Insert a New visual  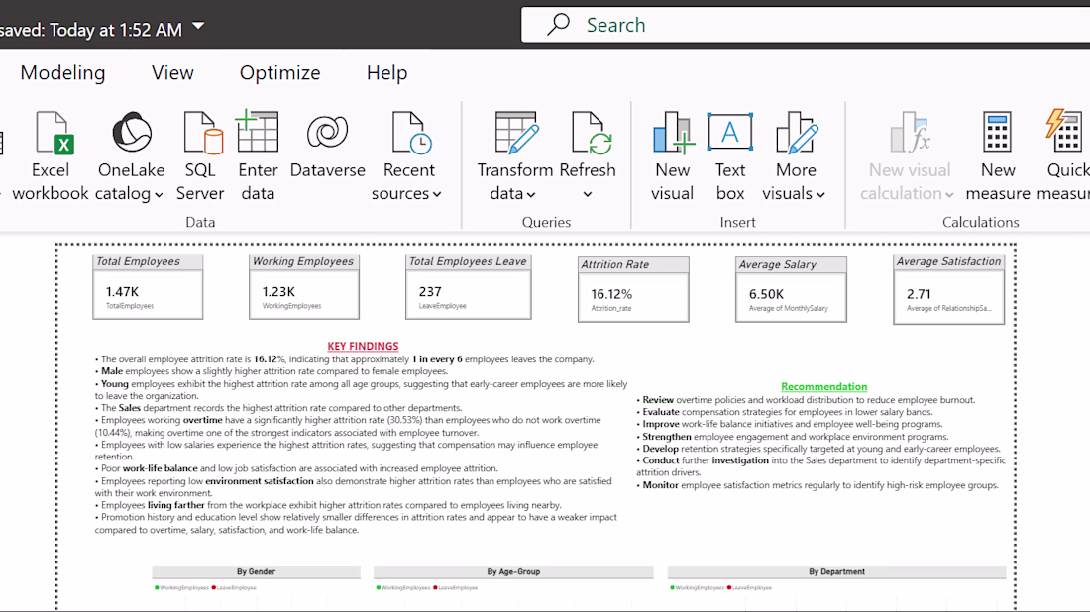(x=672, y=156)
